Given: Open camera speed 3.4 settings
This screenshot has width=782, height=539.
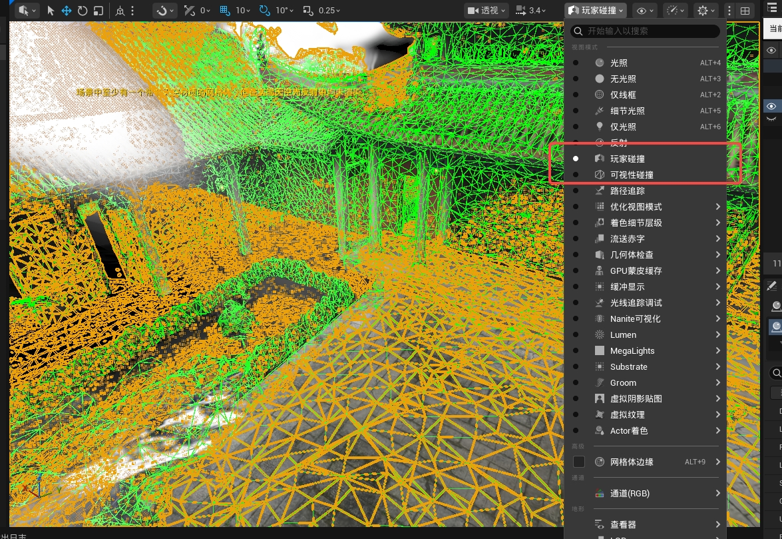Looking at the screenshot, I should (x=530, y=10).
